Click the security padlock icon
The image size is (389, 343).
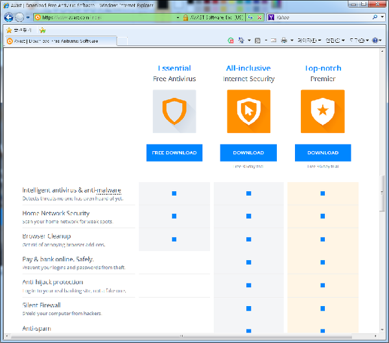pos(185,18)
